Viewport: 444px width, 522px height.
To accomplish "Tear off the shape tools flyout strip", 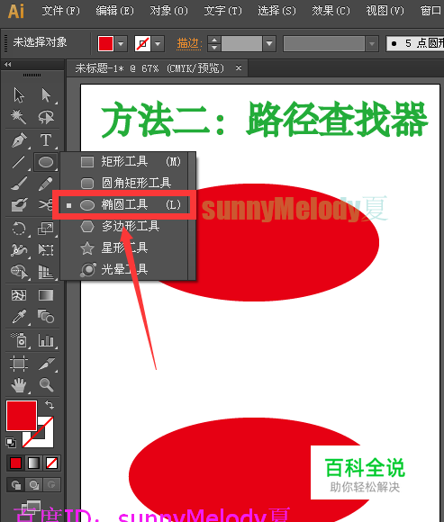I will [192, 216].
